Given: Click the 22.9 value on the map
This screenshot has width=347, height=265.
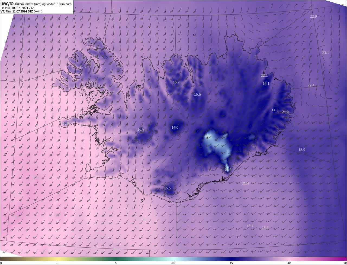Looking at the screenshot, I should (313, 16).
